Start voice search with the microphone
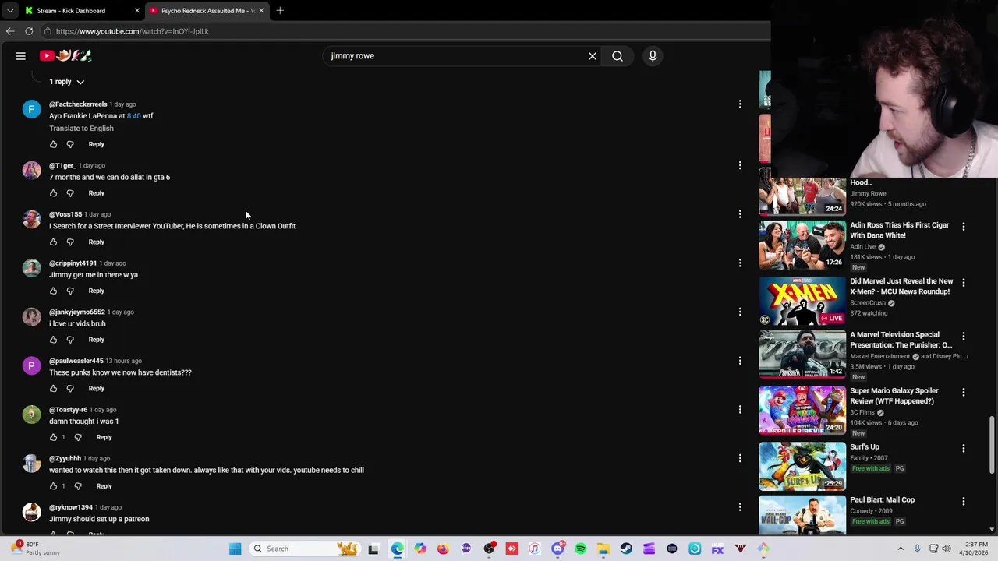Image resolution: width=998 pixels, height=561 pixels. pos(653,56)
